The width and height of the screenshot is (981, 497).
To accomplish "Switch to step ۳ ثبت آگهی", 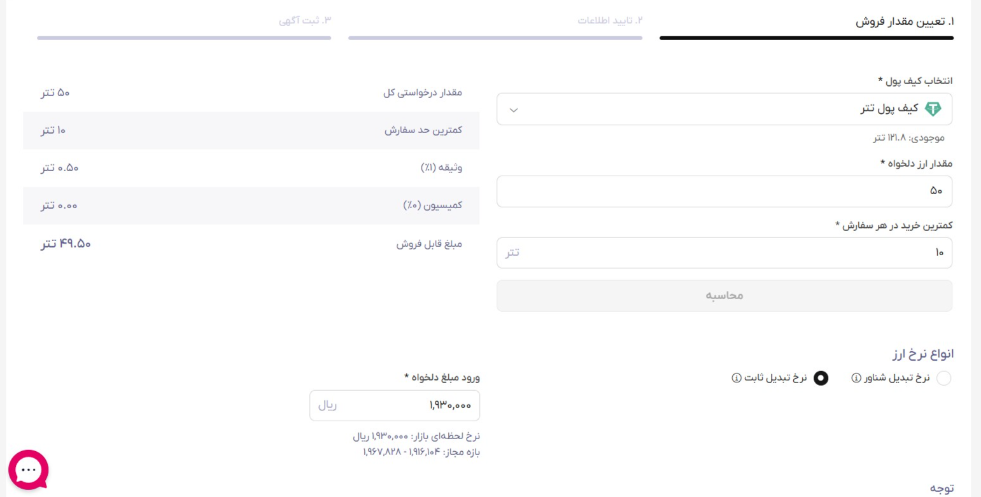I will tap(305, 21).
